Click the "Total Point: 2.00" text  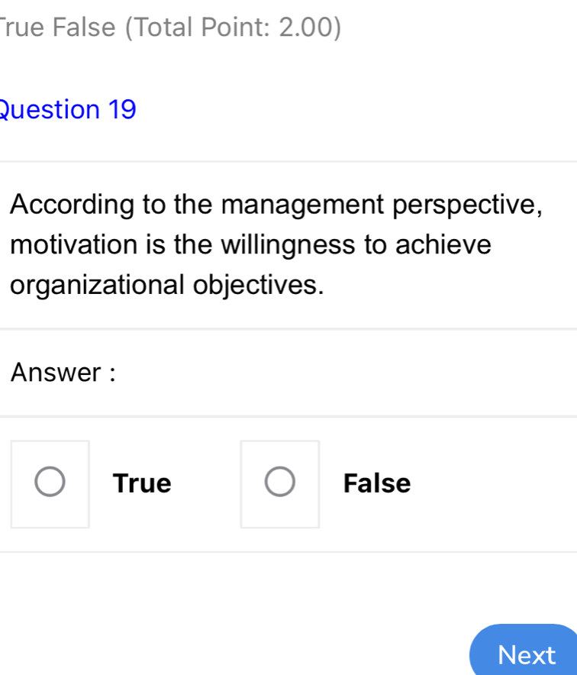click(x=233, y=27)
